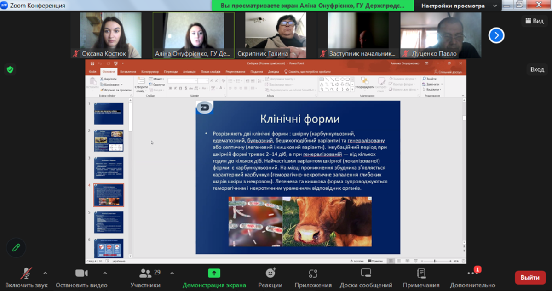This screenshot has width=552, height=291.
Task: Click the red Выйти leave button
Action: (x=530, y=277)
